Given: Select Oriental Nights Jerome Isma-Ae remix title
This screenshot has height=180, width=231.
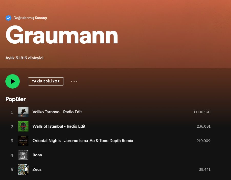Looking at the screenshot, I should (x=83, y=141).
